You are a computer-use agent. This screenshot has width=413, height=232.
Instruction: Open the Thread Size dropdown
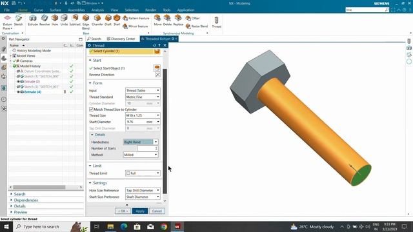click(x=143, y=115)
